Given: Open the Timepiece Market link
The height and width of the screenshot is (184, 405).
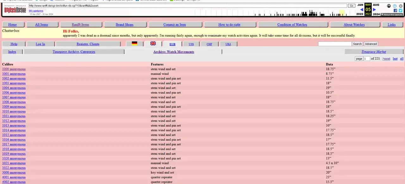Looking at the screenshot, I should tap(374, 52).
